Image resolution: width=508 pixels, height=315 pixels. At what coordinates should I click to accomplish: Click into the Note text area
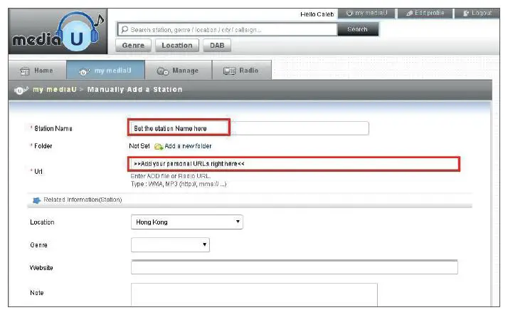click(x=254, y=294)
